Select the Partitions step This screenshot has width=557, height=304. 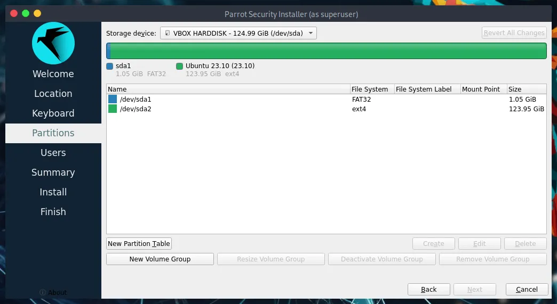click(53, 133)
